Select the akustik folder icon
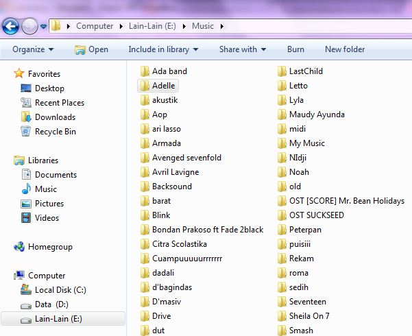 click(x=145, y=100)
